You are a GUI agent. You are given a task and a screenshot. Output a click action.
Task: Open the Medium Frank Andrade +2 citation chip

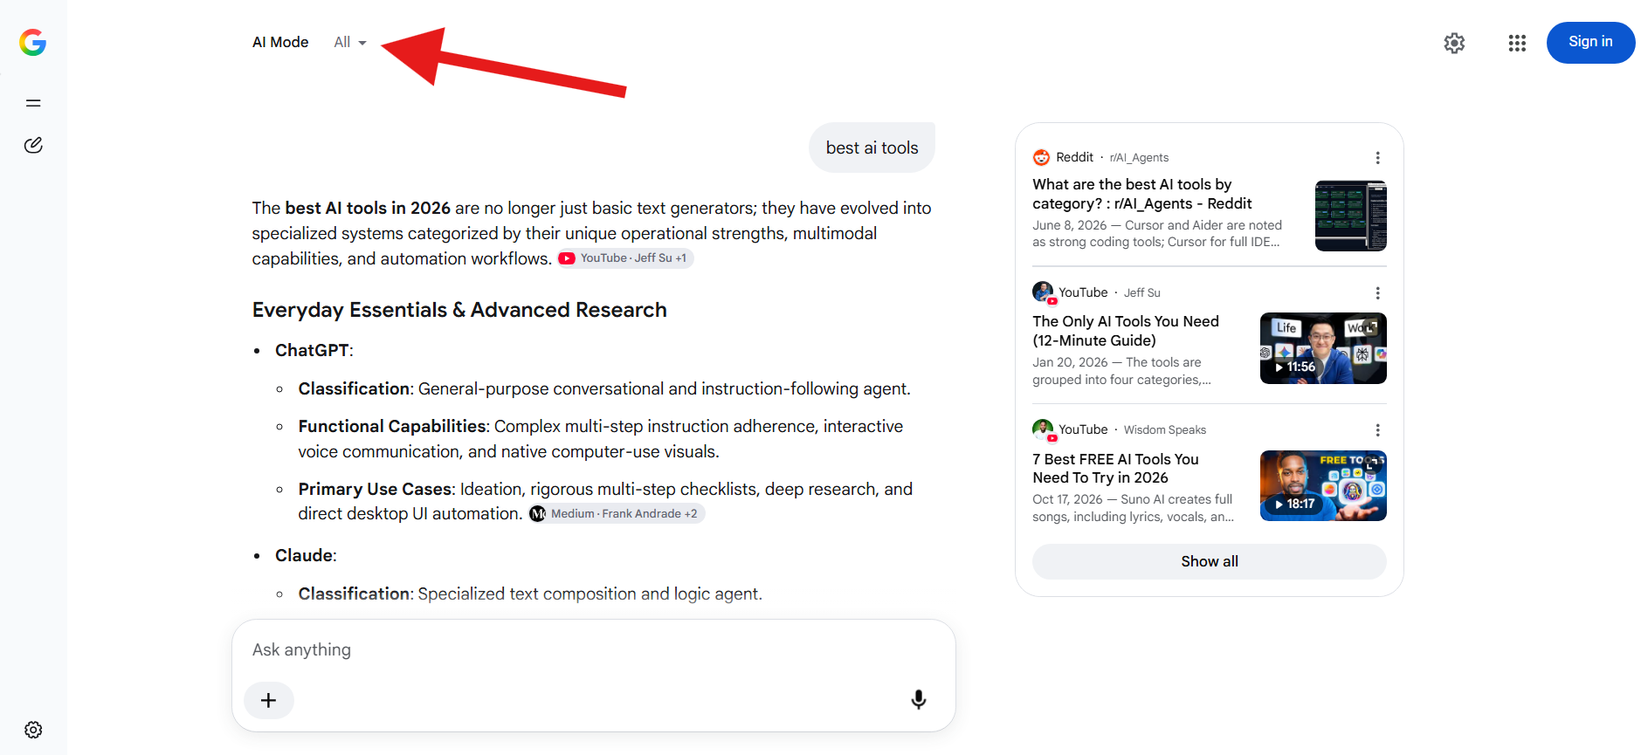tap(616, 514)
